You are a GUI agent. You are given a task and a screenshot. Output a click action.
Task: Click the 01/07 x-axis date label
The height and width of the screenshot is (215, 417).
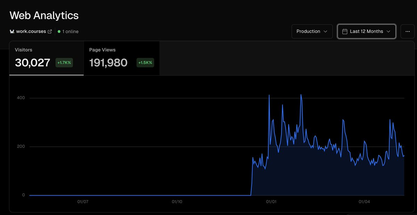coord(83,201)
